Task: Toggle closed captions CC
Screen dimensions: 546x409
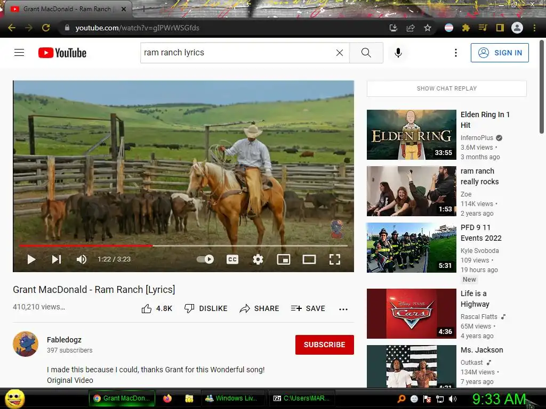Action: click(232, 259)
